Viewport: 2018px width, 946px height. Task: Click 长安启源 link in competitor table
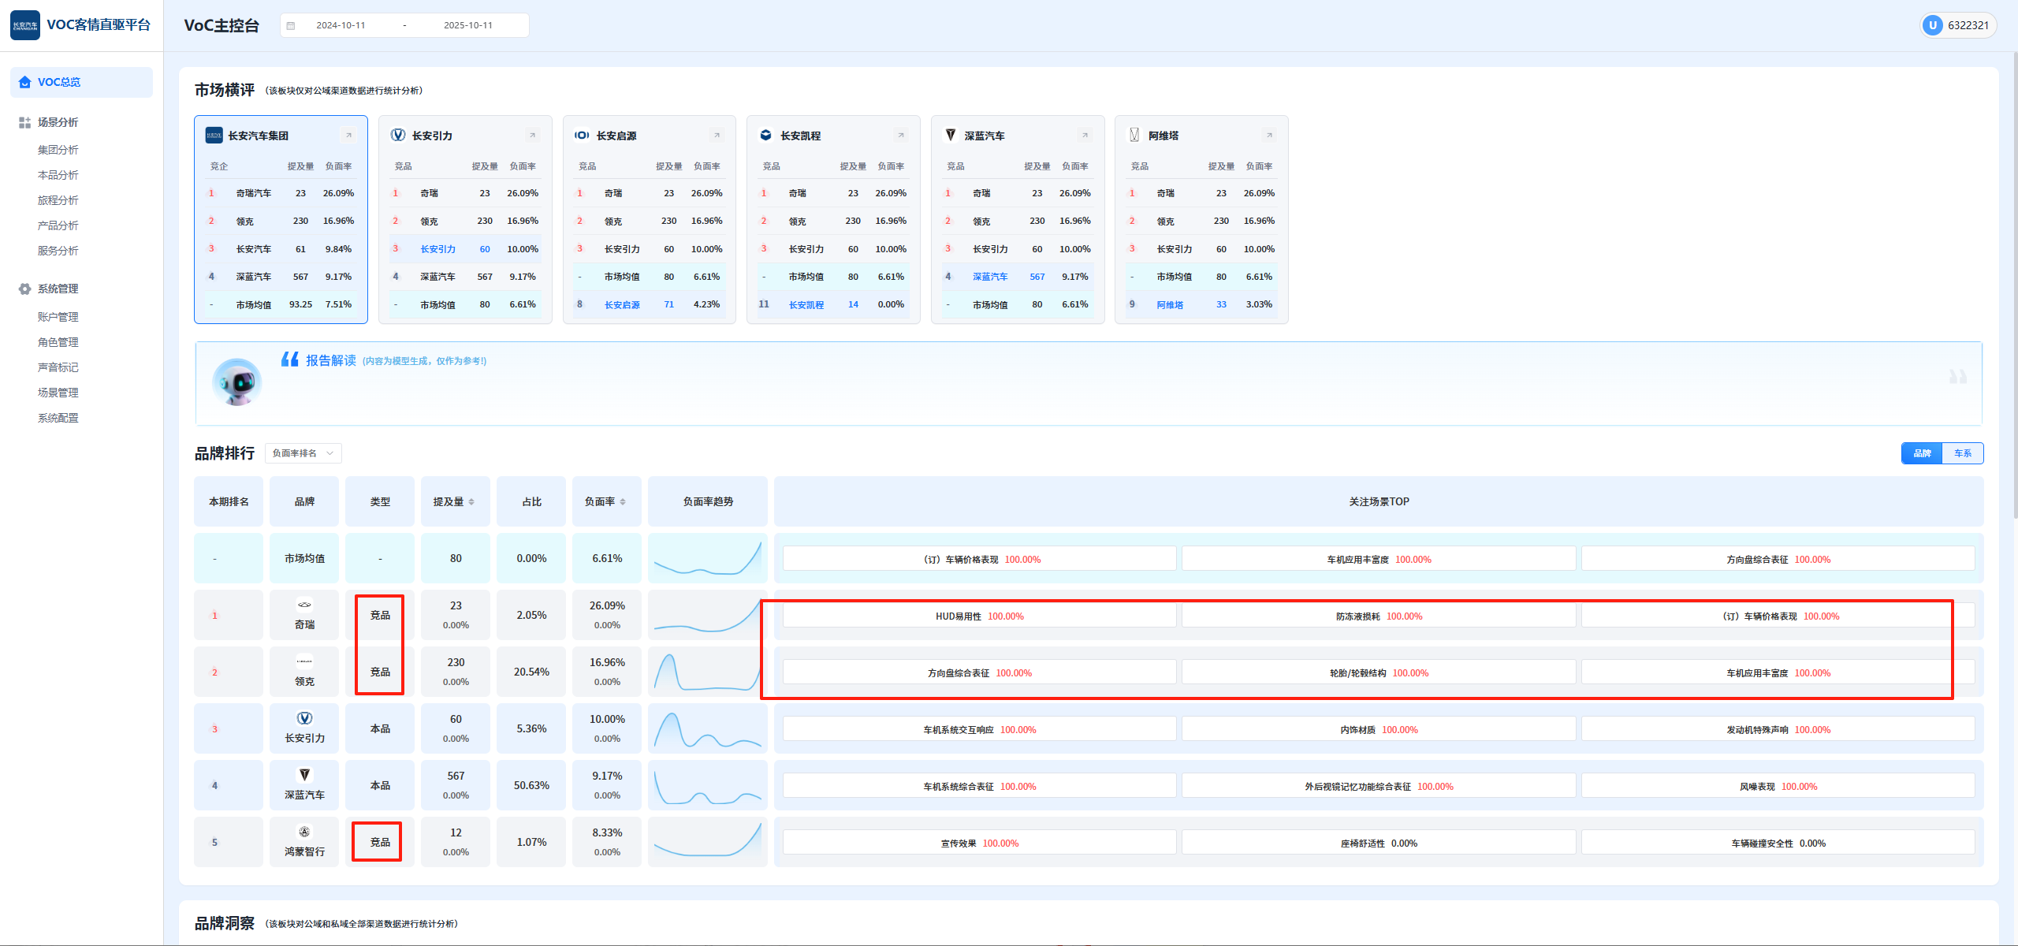tap(622, 305)
